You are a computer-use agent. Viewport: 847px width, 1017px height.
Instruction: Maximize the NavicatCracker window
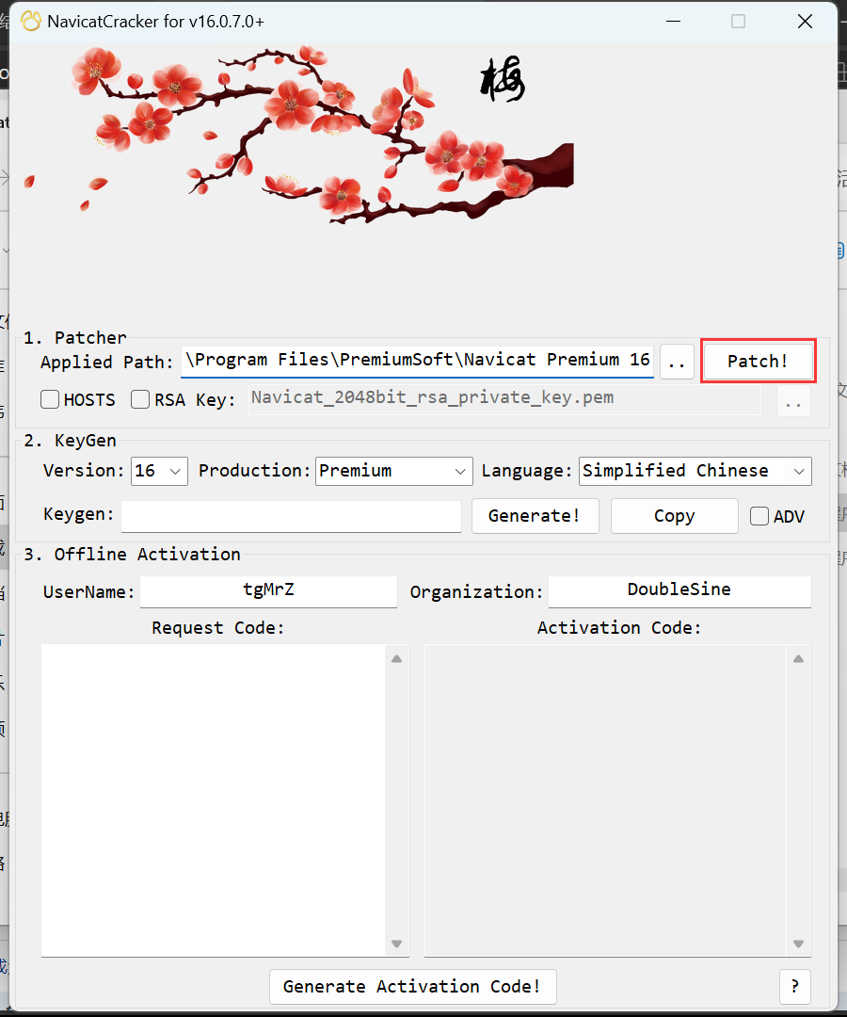[739, 21]
